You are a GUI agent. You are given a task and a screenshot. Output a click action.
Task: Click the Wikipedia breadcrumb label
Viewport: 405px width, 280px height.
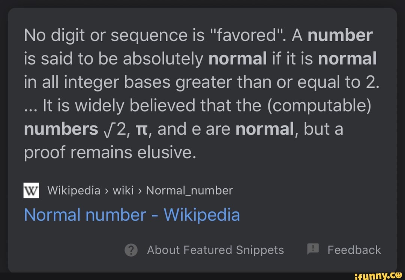[x=73, y=190]
